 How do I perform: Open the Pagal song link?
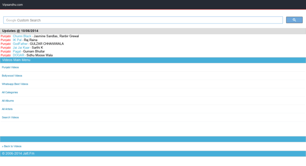[x=17, y=51]
